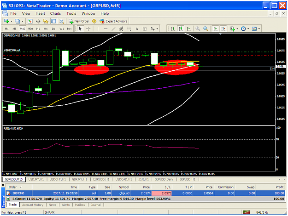The image size is (288, 216).
Task: Select H1 timeframe button
Action: [38, 29]
